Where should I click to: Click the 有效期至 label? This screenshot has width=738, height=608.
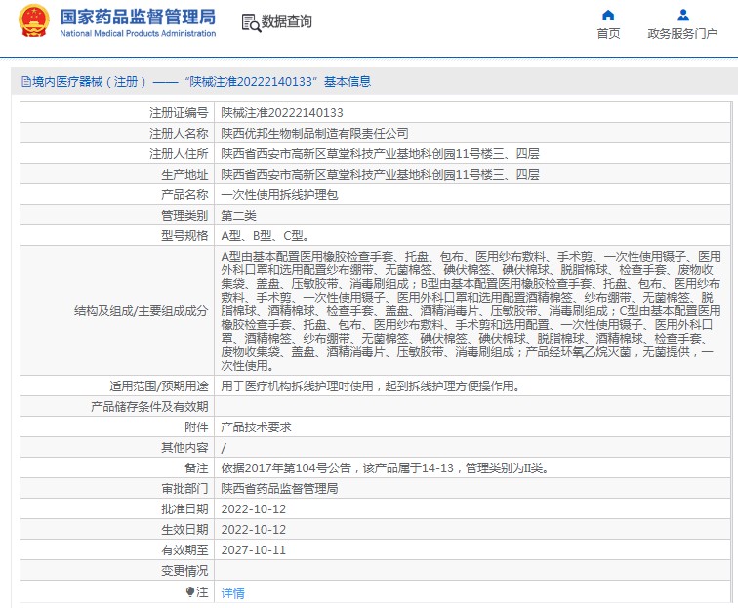coord(184,550)
